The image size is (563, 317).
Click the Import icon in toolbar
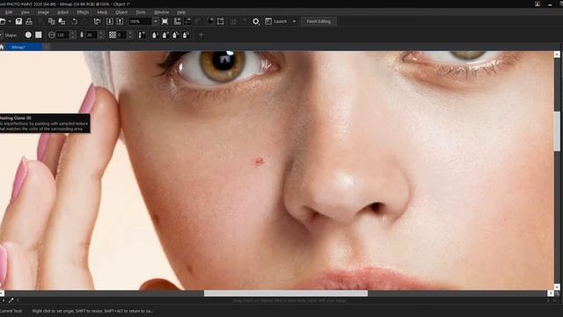pyautogui.click(x=97, y=21)
